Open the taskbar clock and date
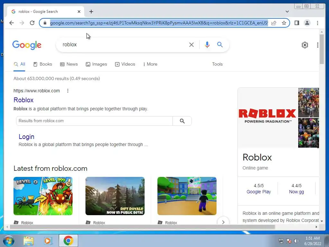This screenshot has height=247, width=329. 313,241
